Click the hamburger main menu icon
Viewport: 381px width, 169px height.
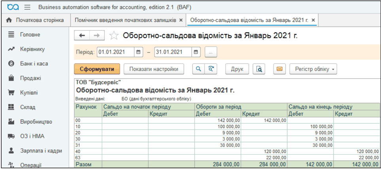pyautogui.click(x=27, y=8)
